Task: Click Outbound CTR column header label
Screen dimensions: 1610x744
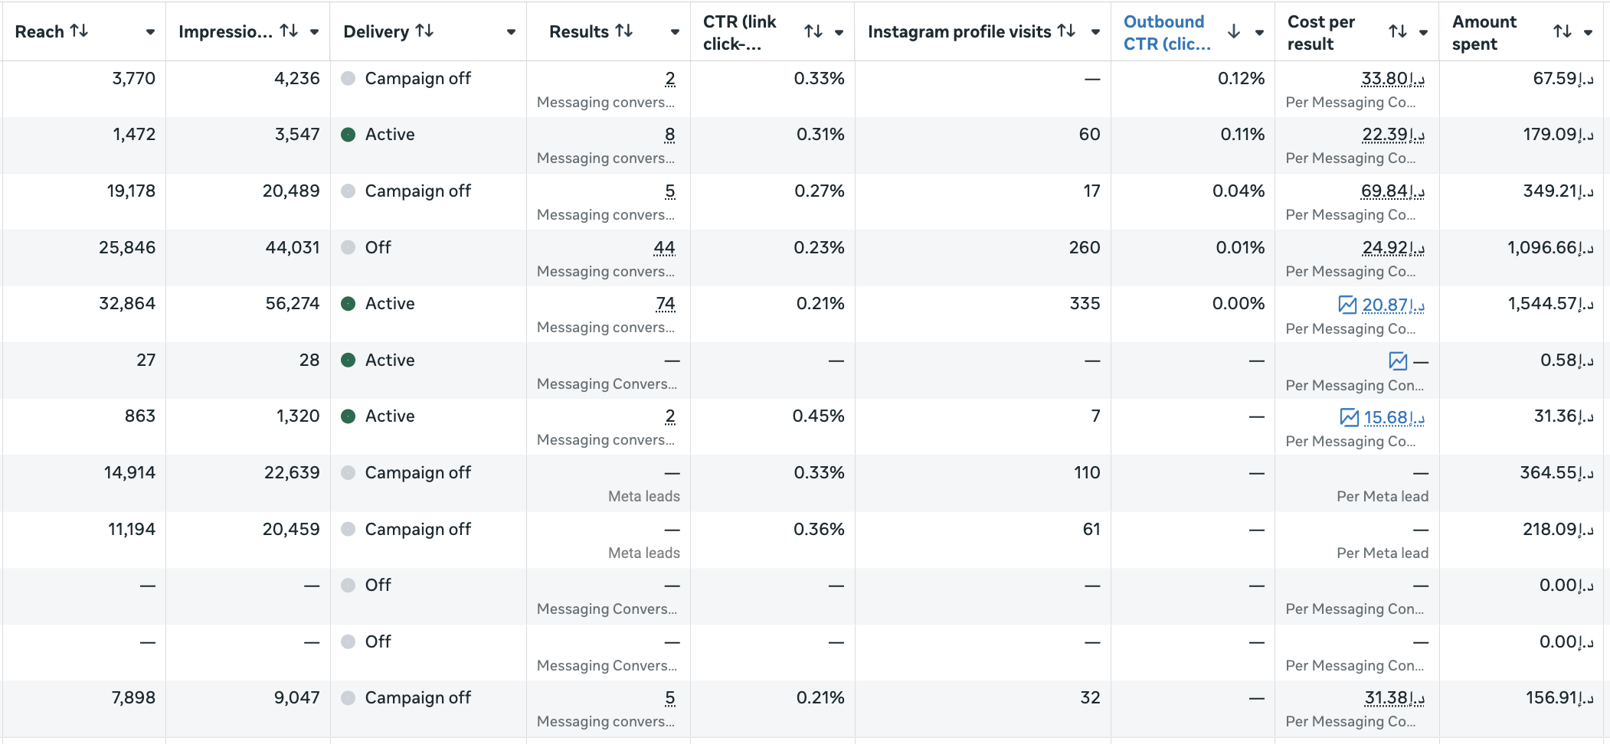Action: coord(1167,32)
